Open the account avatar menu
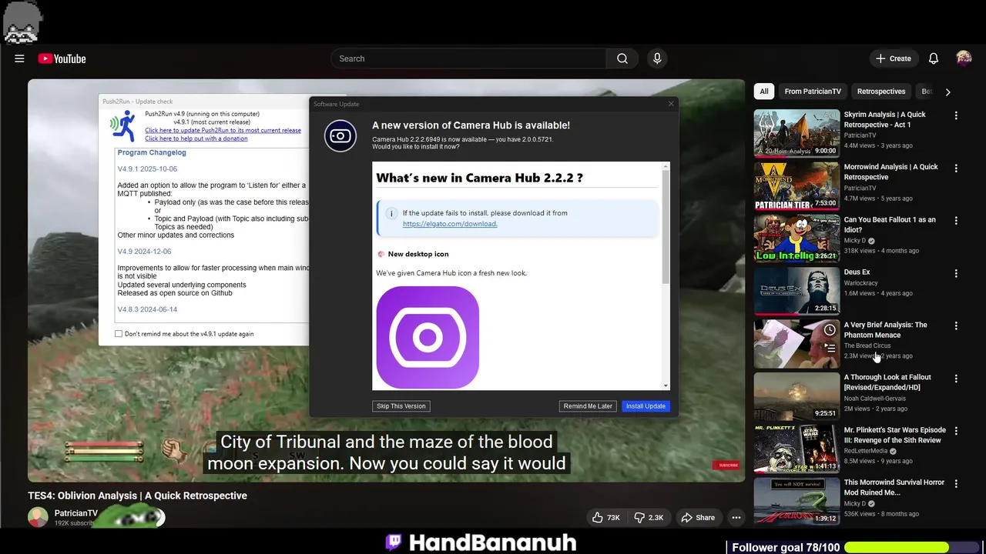This screenshot has height=554, width=986. (x=964, y=58)
